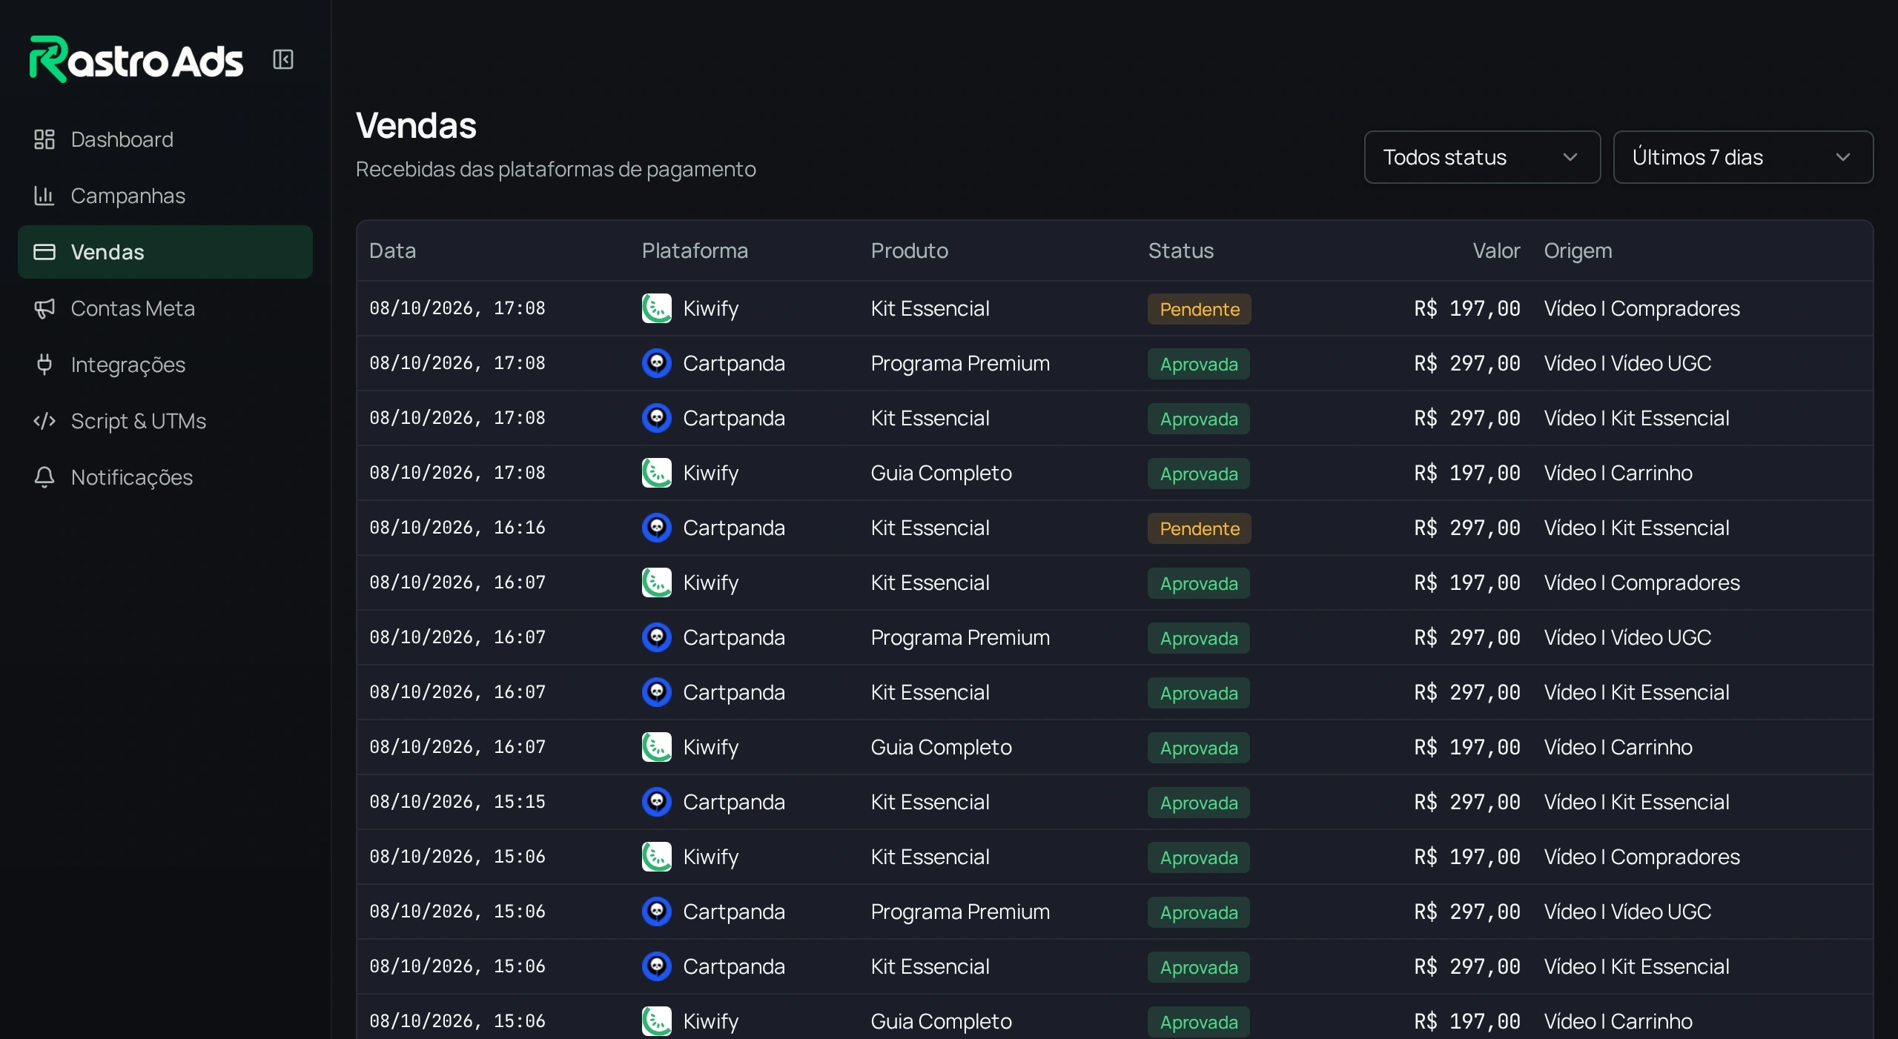Image resolution: width=1898 pixels, height=1039 pixels.
Task: Click Pendente badge in 17:08 Kiwify row
Action: 1200,309
